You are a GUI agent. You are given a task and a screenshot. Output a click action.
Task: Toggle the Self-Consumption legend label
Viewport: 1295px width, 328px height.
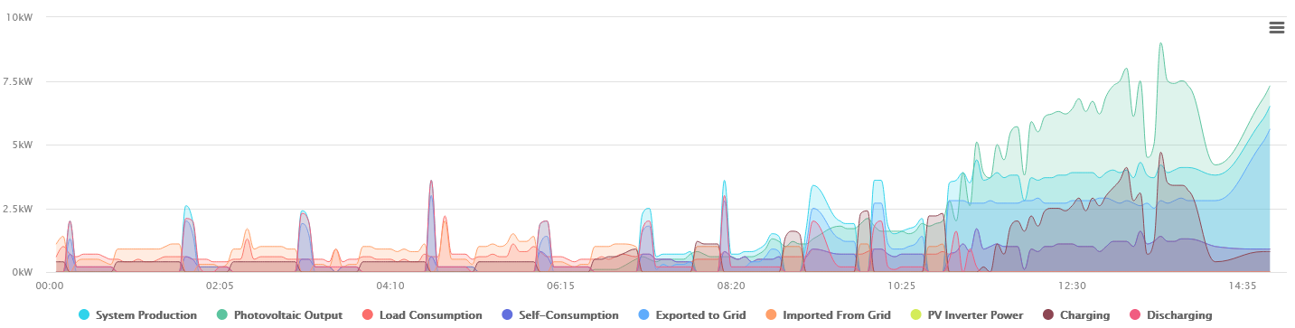tap(568, 315)
